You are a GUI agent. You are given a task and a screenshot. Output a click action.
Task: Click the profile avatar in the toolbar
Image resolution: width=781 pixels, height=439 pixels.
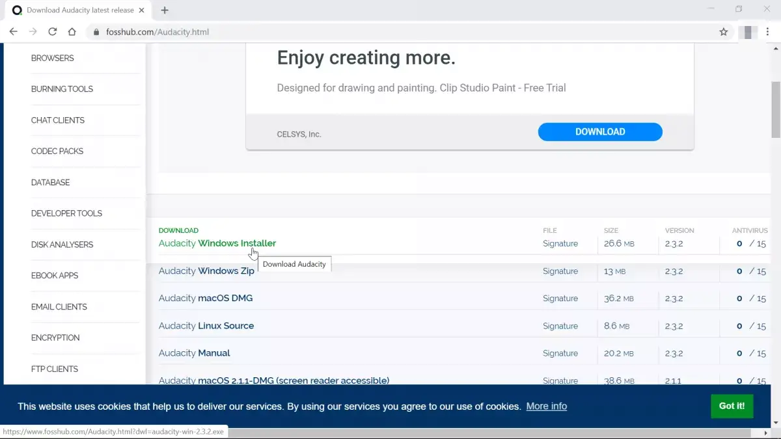[x=748, y=31]
